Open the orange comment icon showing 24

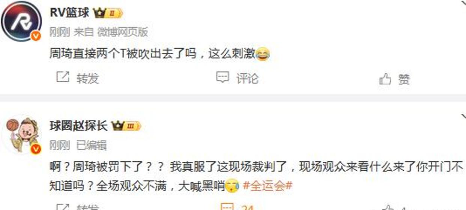pos(227,207)
